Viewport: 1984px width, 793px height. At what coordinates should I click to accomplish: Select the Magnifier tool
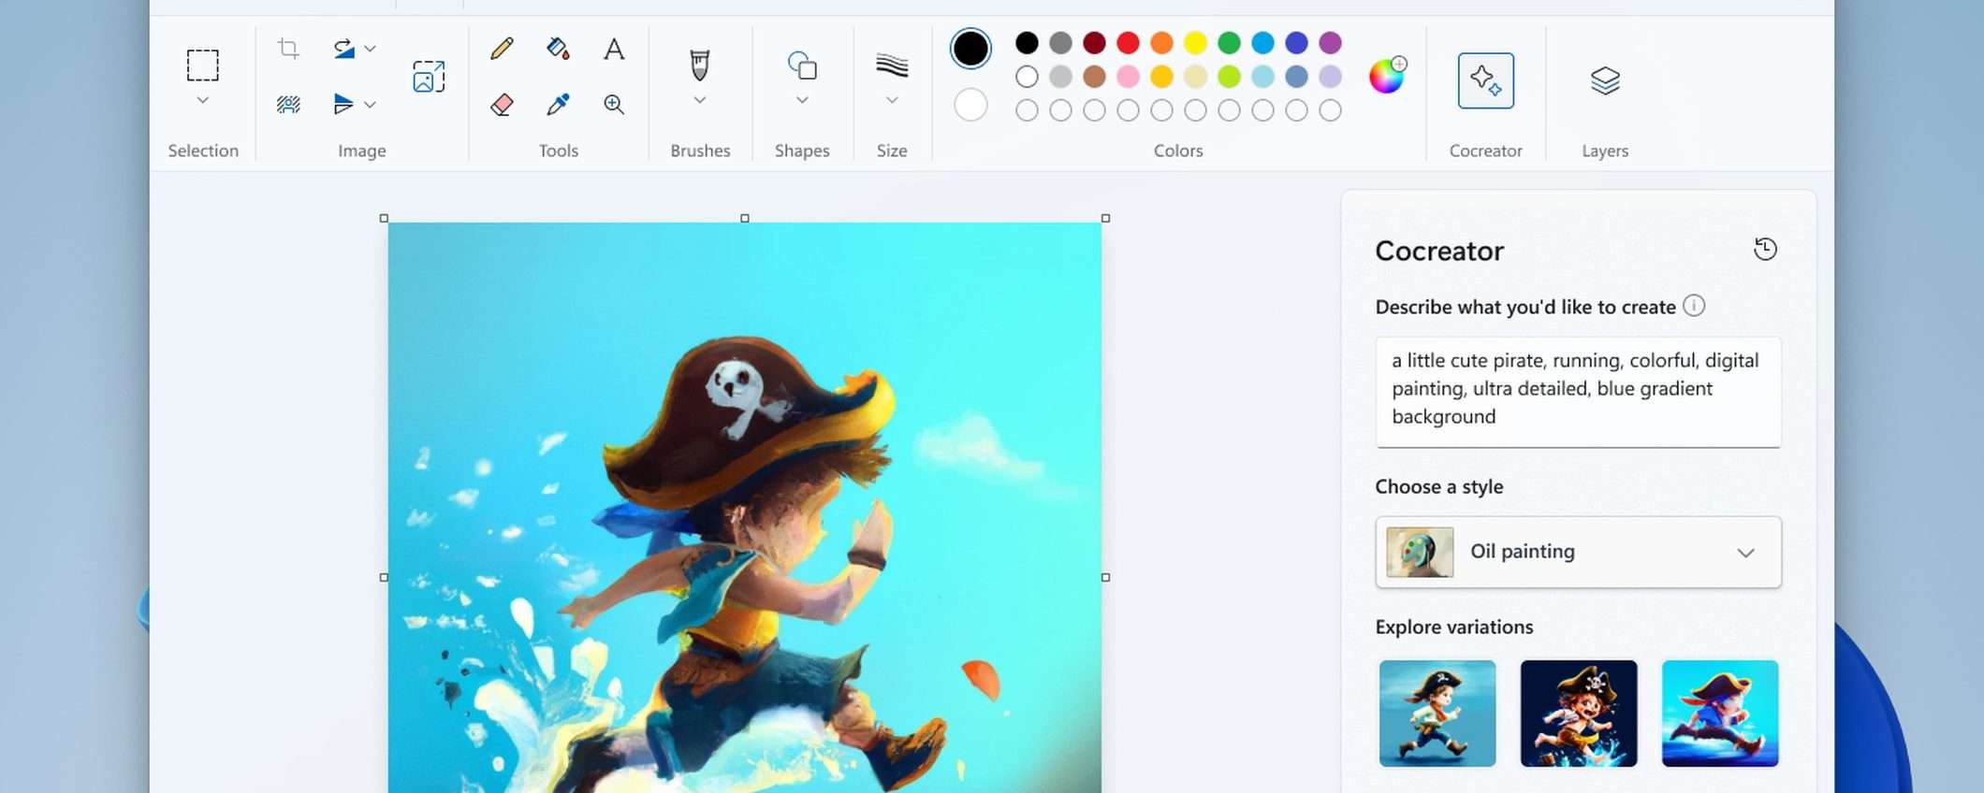pyautogui.click(x=614, y=104)
